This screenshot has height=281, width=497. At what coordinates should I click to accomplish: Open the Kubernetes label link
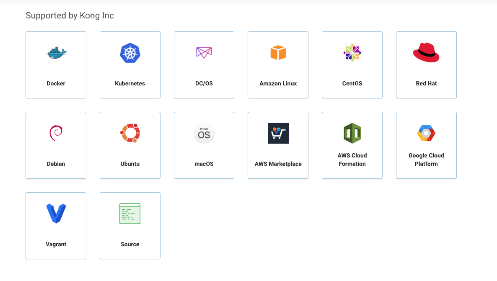click(x=130, y=83)
